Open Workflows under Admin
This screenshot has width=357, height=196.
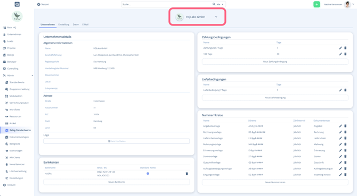14,109
